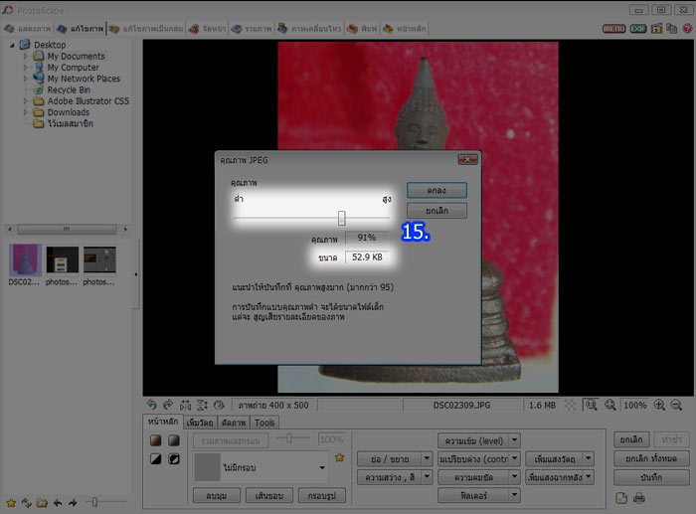The height and width of the screenshot is (514, 696).
Task: Click the zoom out minus icon
Action: click(676, 405)
